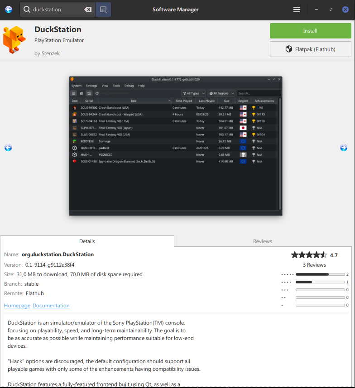Click the version 0.1-9114-g9112e38f4 text

50,265
